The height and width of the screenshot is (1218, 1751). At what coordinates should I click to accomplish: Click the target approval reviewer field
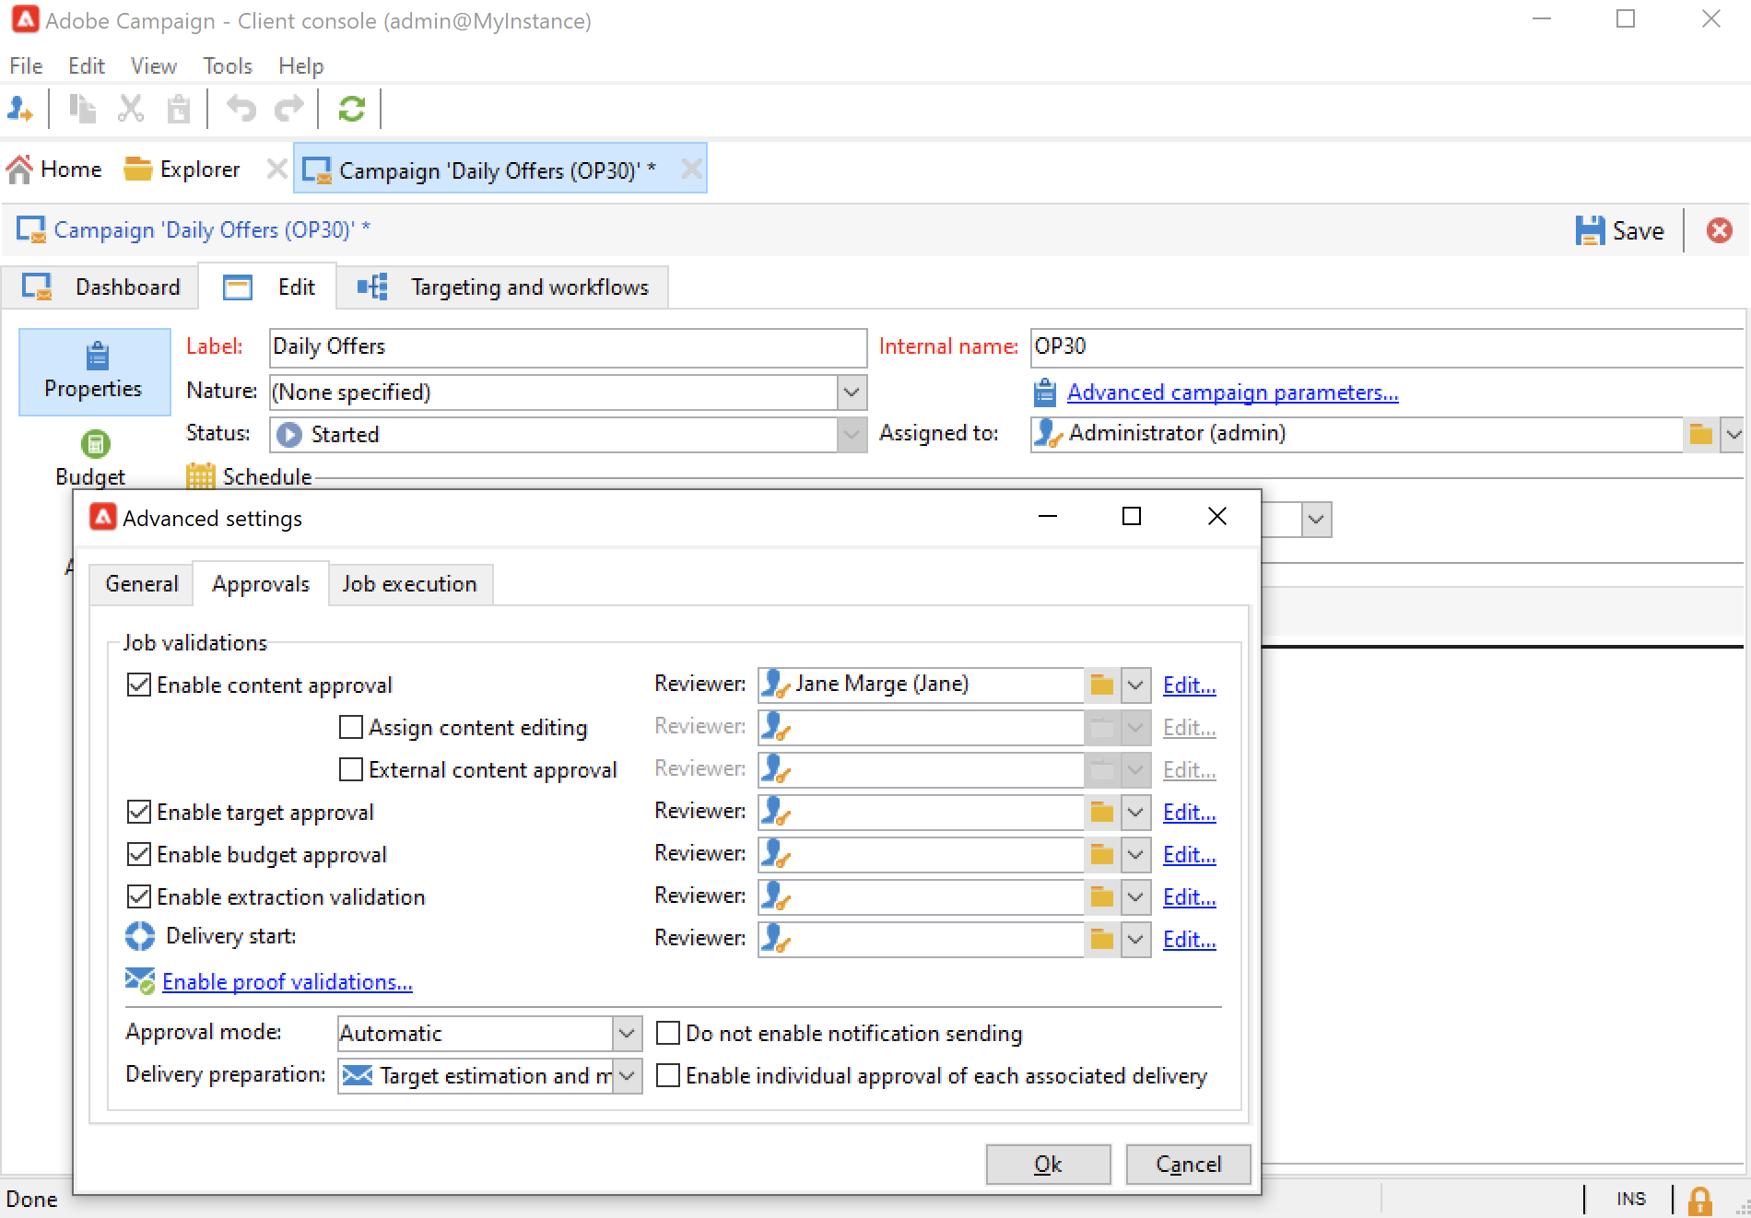tap(922, 812)
